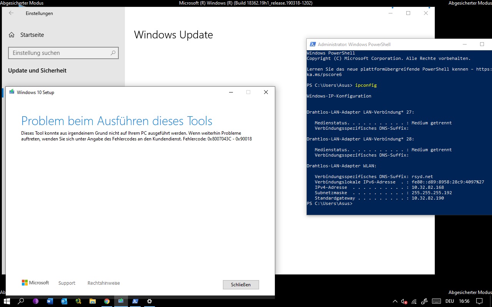Open the Windows Start menu

tap(7, 301)
